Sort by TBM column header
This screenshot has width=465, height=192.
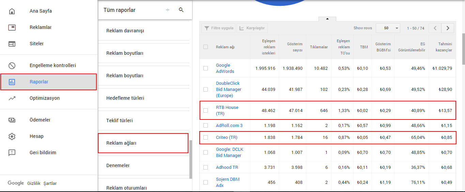tap(364, 47)
